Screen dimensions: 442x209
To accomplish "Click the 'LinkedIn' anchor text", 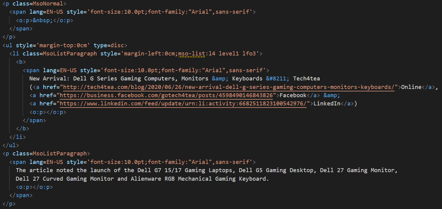I will (327, 104).
